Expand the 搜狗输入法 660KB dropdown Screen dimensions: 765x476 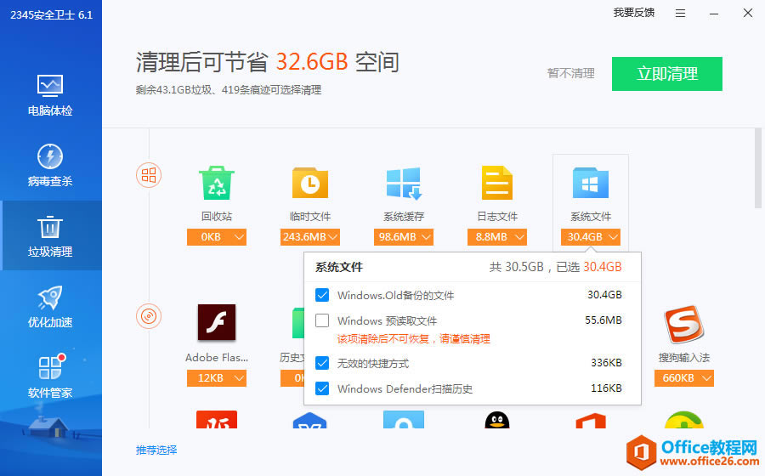tap(684, 378)
